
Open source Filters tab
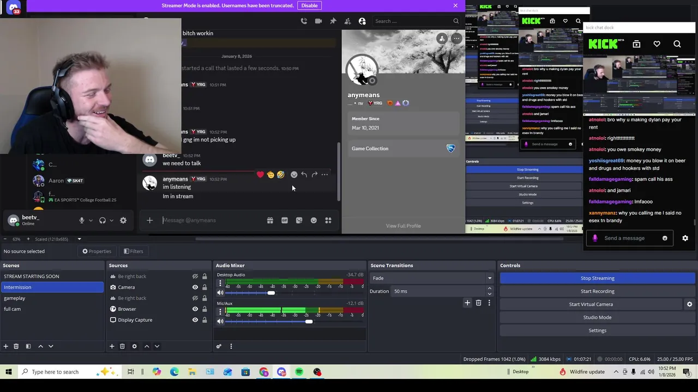coord(133,252)
